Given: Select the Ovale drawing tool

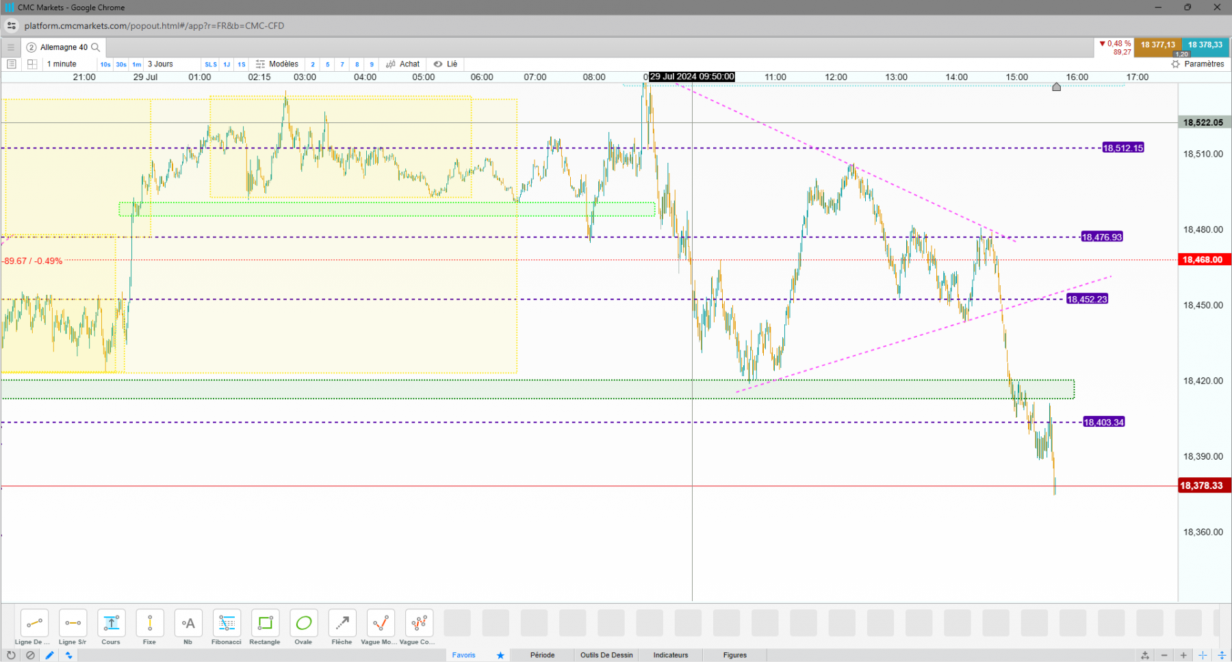Looking at the screenshot, I should (x=303, y=623).
